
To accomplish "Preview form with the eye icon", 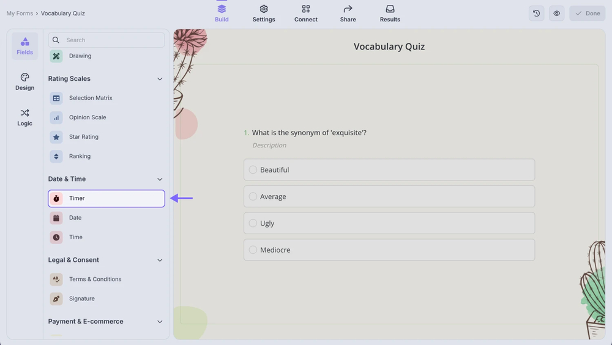I will click(556, 13).
